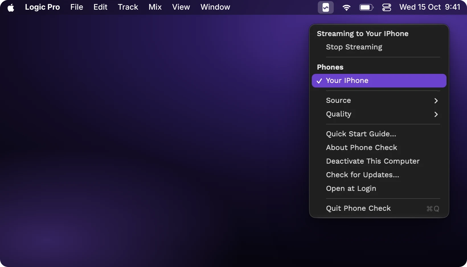Open the Quick Start Guide

point(379,134)
